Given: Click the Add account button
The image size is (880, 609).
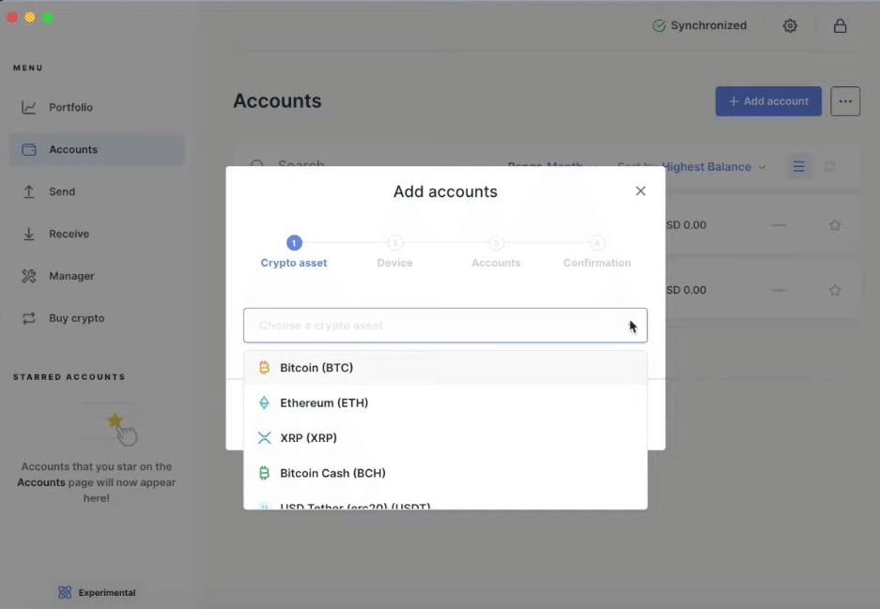Looking at the screenshot, I should (x=768, y=101).
